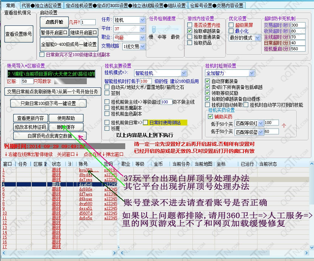Open the 查看设置账号 account viewer
Screen dimensions: 314x261
(18, 34)
